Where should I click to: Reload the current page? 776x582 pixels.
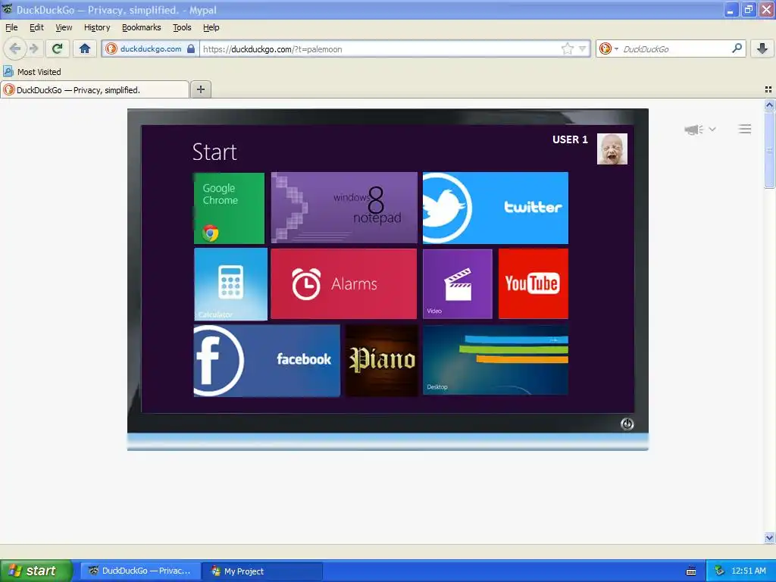click(57, 48)
